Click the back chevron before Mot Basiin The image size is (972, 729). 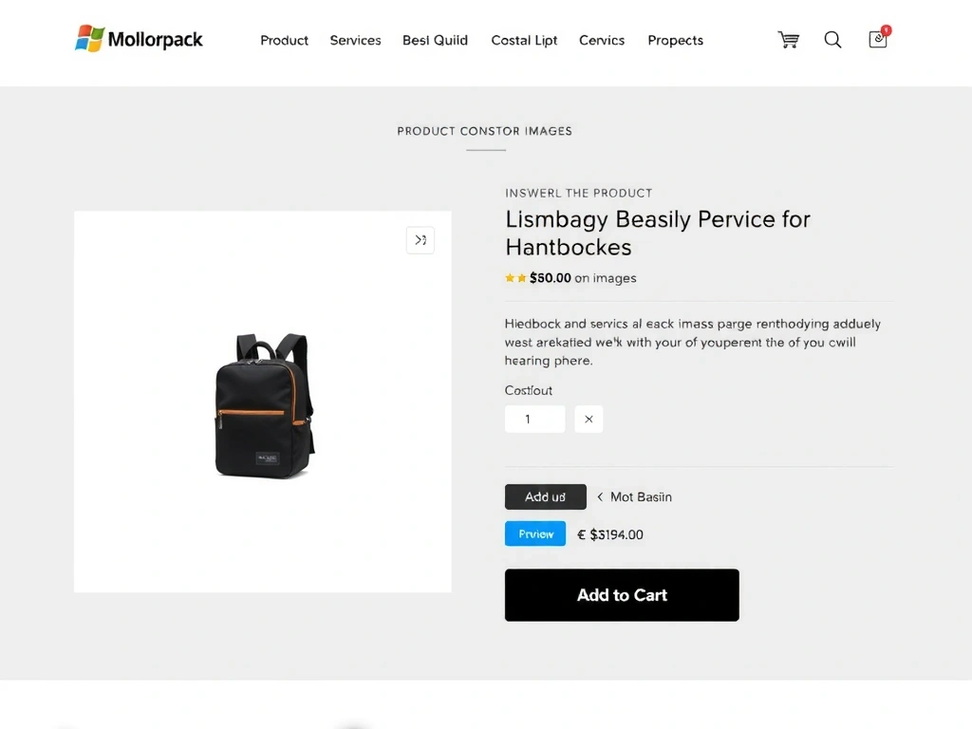pyautogui.click(x=600, y=496)
